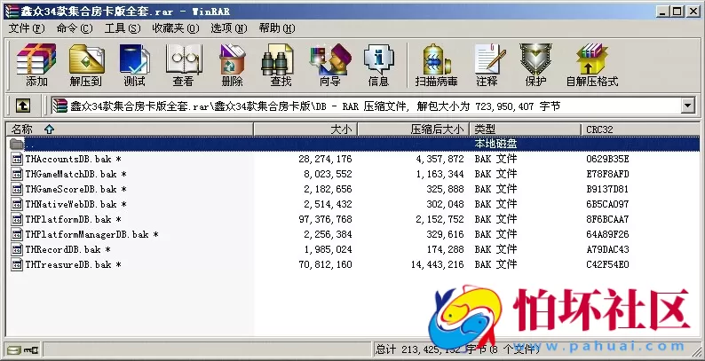This screenshot has height=361, width=705.
Task: Click the 信息 (Info) toolbar icon
Action: [378, 59]
